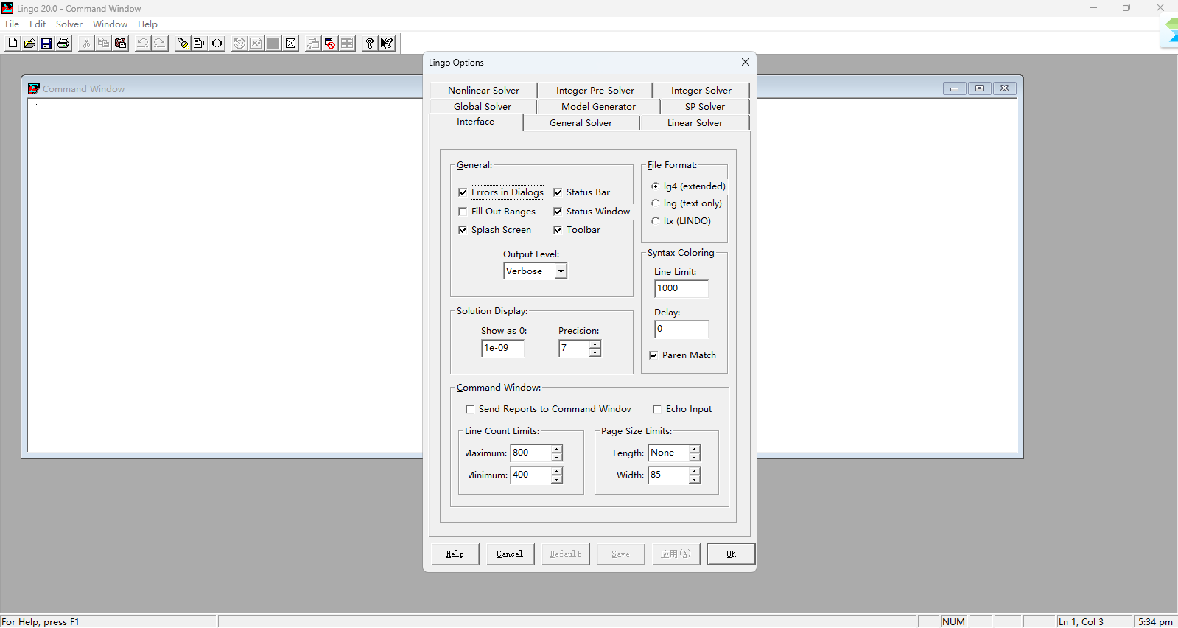Click the Copy icon in the toolbar

click(103, 43)
